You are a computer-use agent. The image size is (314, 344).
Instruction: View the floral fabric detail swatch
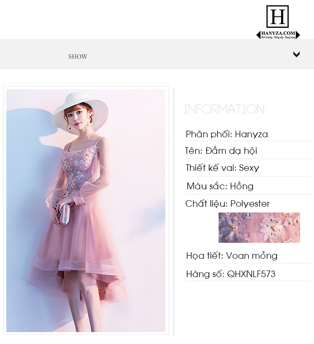pyautogui.click(x=259, y=227)
